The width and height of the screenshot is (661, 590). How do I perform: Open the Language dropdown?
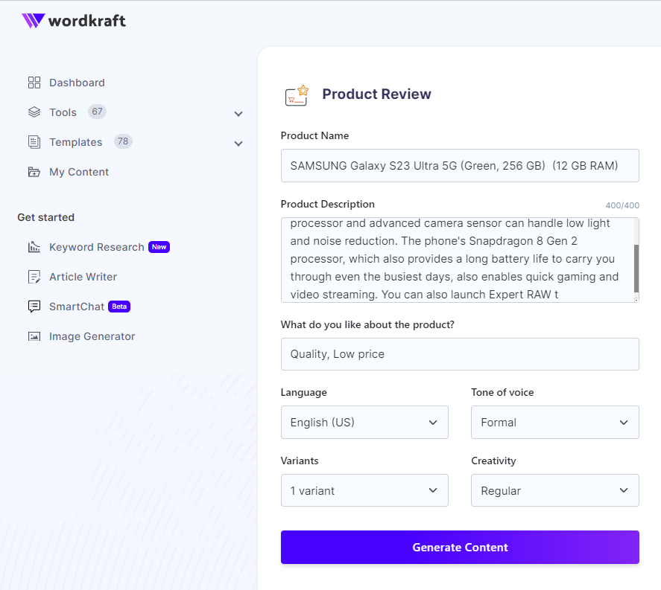tap(364, 422)
